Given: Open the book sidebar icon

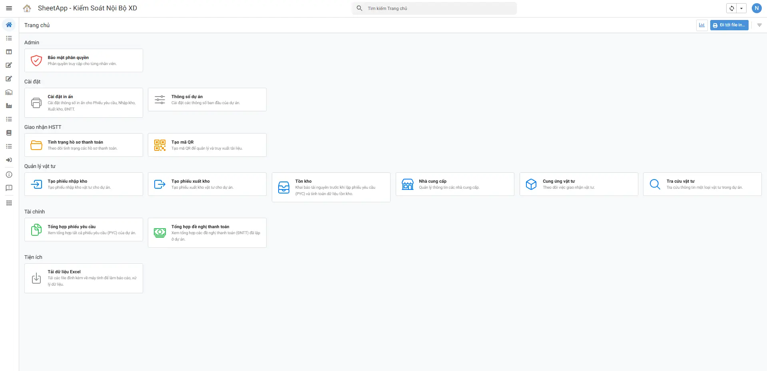Looking at the screenshot, I should coord(9,133).
